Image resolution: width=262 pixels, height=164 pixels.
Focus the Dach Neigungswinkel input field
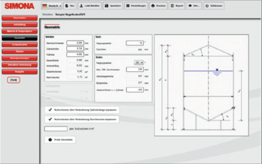[134, 43]
